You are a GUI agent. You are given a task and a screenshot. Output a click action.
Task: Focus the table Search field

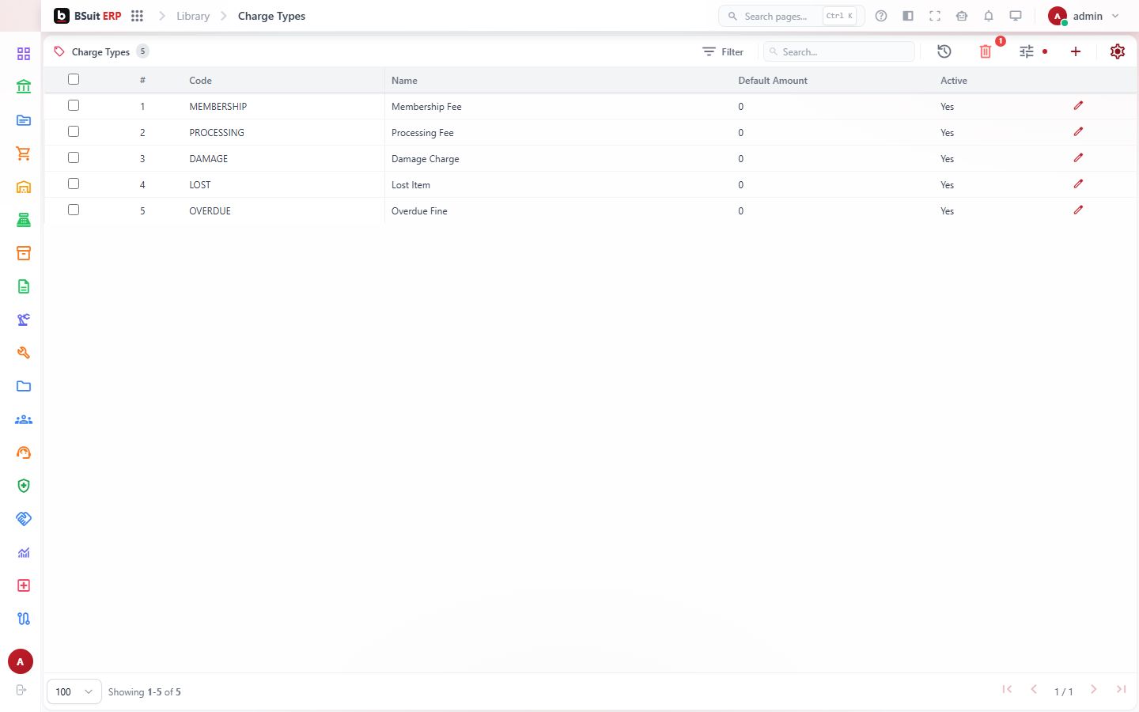pos(839,51)
